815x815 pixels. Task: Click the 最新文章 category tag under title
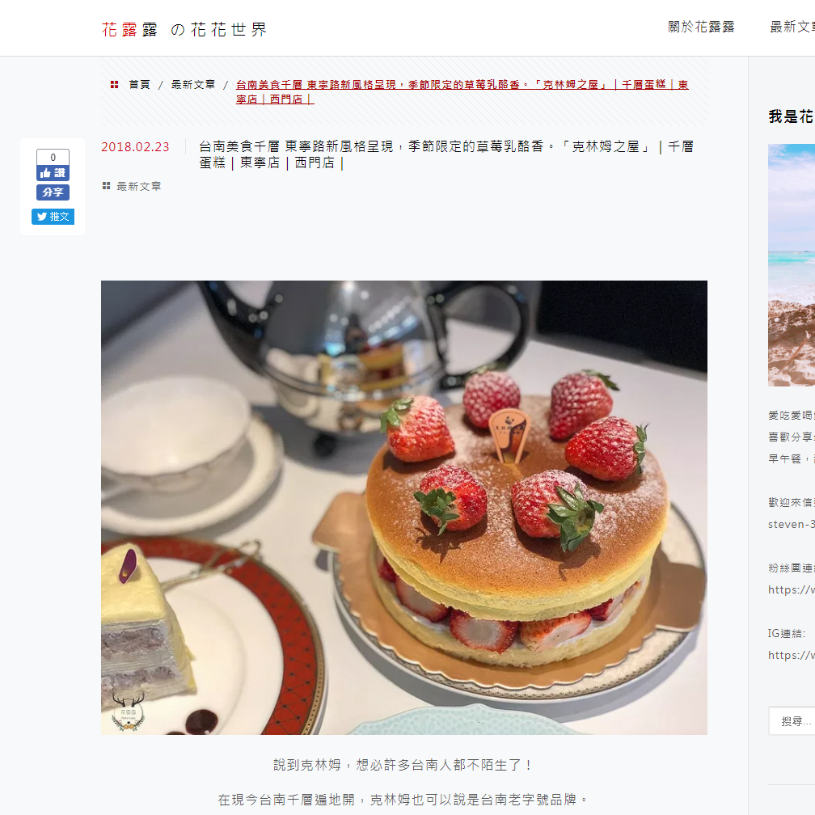[x=139, y=186]
